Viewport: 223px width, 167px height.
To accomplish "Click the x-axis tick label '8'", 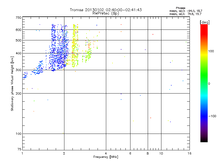I will point(148,153).
